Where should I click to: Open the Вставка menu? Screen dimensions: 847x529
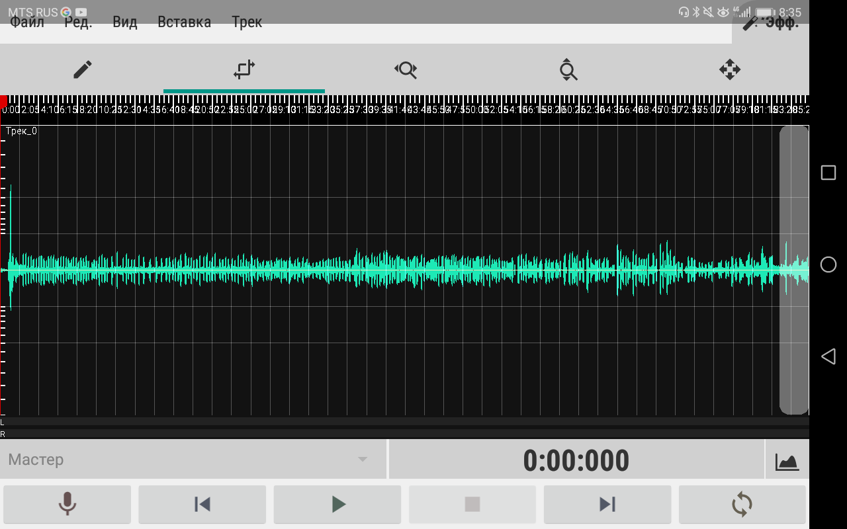[x=184, y=22]
